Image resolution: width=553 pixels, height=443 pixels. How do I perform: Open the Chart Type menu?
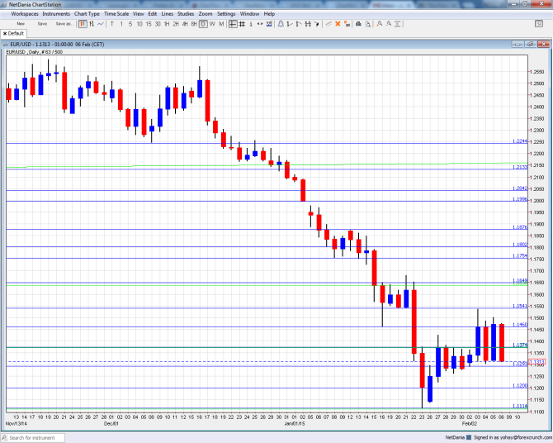87,14
